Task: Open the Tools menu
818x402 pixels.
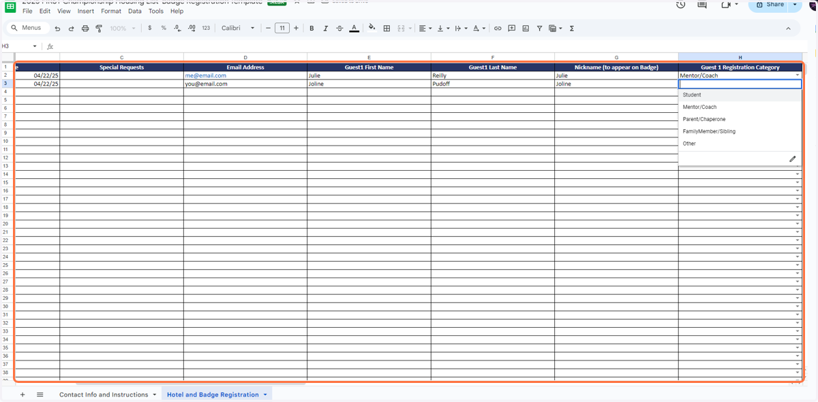Action: point(156,12)
